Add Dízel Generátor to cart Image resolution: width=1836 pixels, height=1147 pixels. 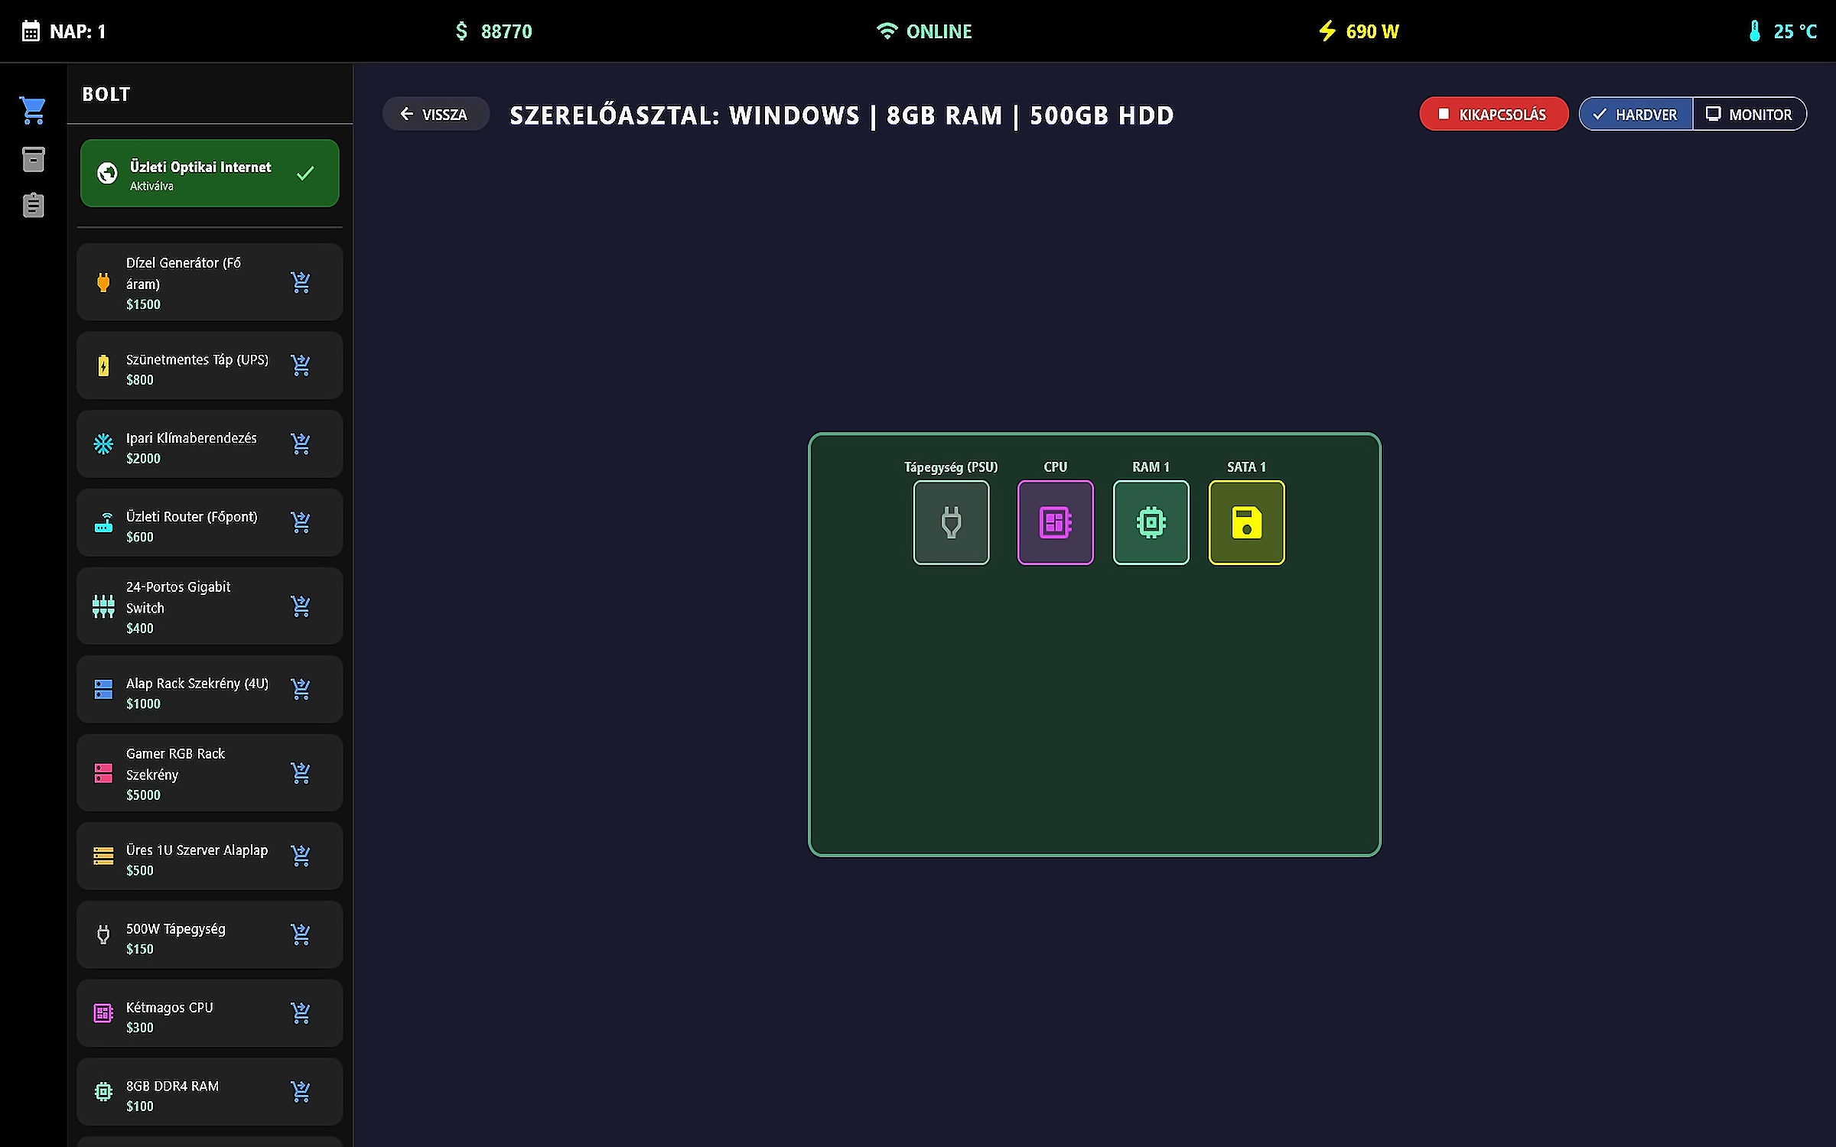[301, 282]
